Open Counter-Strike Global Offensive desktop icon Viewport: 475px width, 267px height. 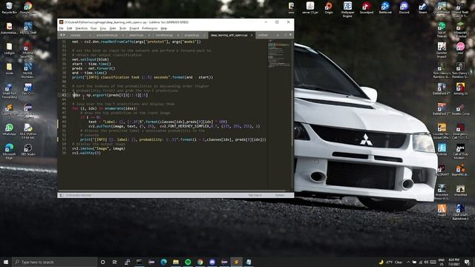(442, 131)
